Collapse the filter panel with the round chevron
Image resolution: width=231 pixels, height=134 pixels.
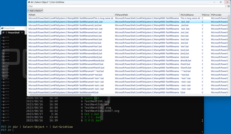pyautogui.click(x=228, y=6)
